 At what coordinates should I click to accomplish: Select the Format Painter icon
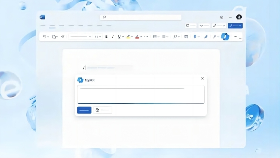pyautogui.click(x=63, y=37)
